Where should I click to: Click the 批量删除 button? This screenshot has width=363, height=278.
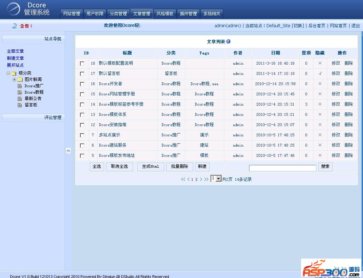[179, 167]
